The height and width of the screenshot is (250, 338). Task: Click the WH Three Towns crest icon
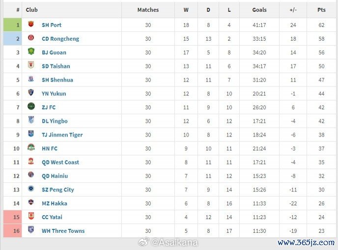(x=31, y=231)
